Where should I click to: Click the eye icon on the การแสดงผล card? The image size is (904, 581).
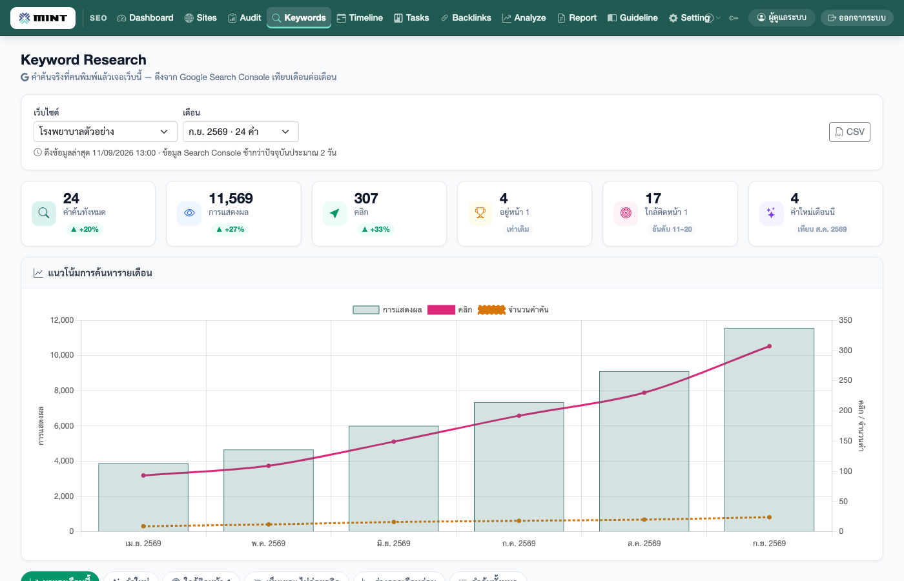[189, 213]
